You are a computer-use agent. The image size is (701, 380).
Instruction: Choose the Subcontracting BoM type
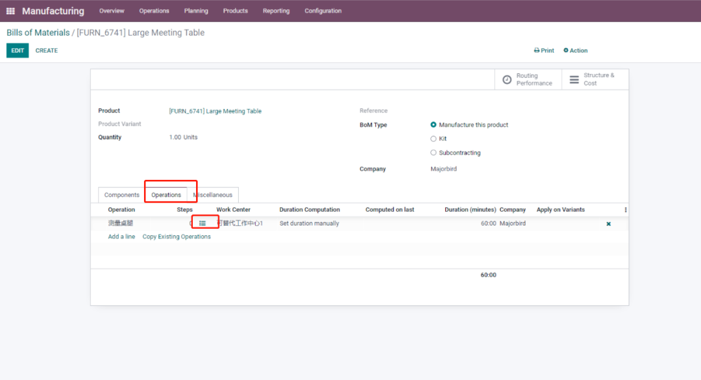[434, 153]
